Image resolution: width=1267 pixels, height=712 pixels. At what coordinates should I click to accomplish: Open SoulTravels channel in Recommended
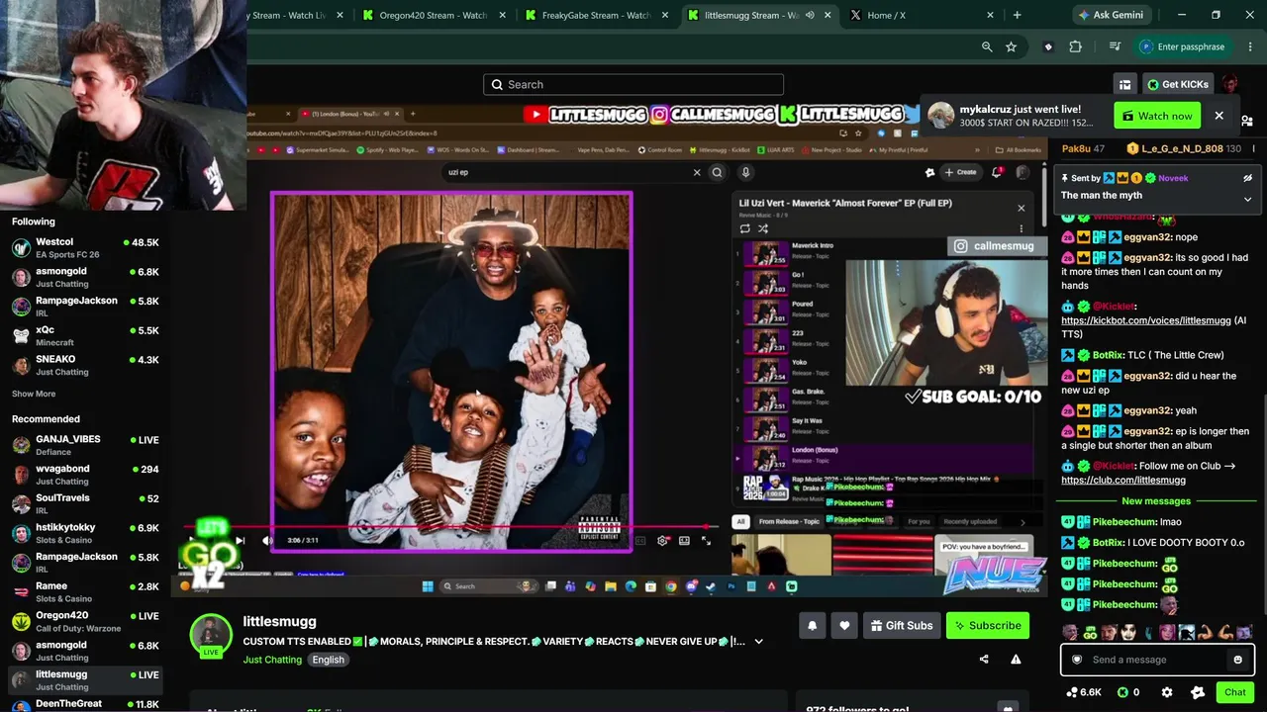[85, 504]
